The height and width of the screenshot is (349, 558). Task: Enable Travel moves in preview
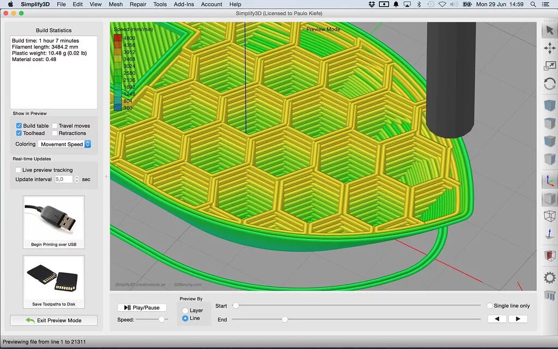[54, 126]
